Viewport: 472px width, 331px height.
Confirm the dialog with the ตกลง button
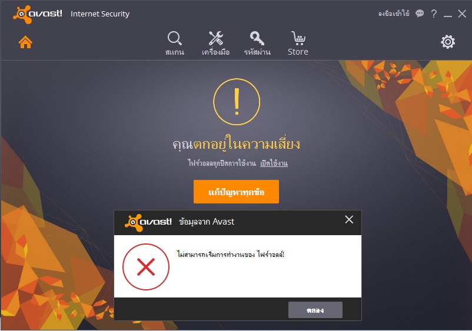[315, 310]
